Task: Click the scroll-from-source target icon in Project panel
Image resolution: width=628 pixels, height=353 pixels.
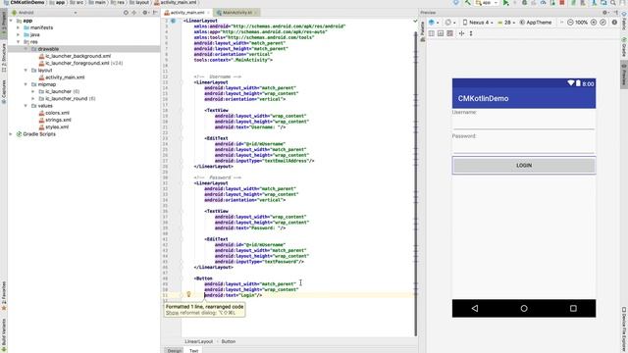Action: 126,13
